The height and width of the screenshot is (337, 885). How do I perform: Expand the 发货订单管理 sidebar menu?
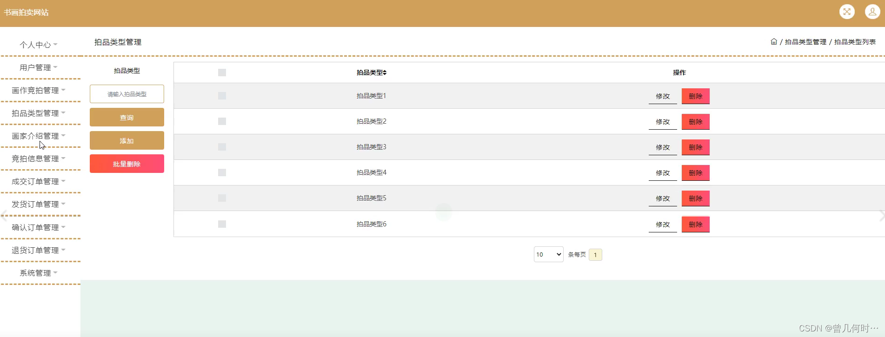pos(39,204)
